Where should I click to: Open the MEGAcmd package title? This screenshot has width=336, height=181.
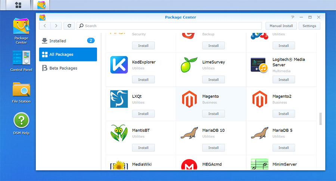click(x=212, y=164)
